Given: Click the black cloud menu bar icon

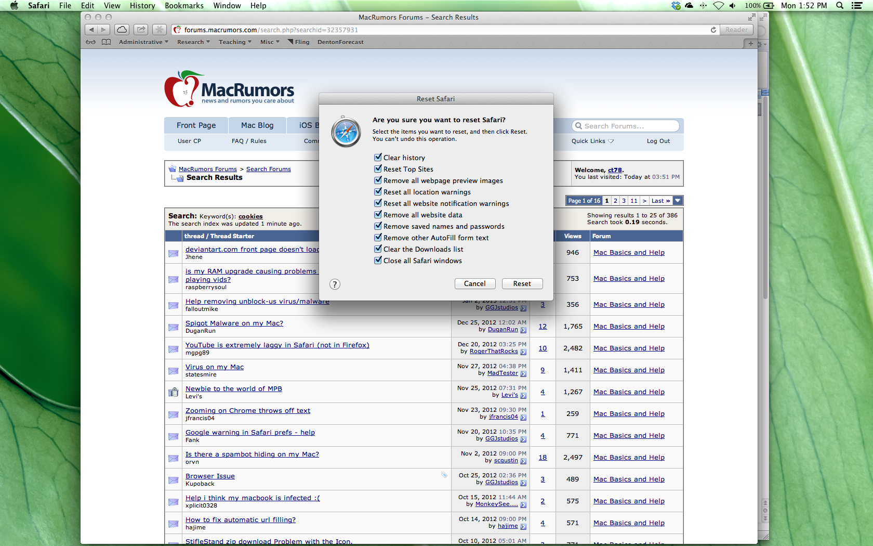Looking at the screenshot, I should tap(689, 6).
